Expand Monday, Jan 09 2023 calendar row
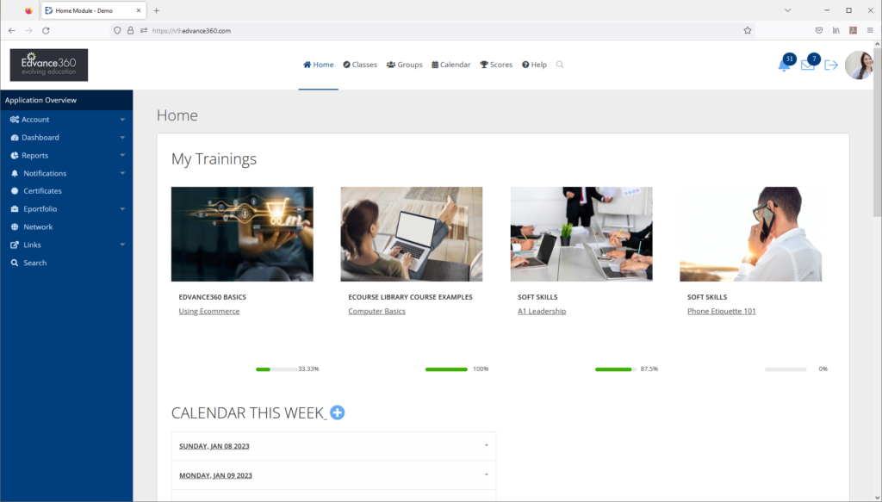Image resolution: width=882 pixels, height=502 pixels. click(333, 475)
